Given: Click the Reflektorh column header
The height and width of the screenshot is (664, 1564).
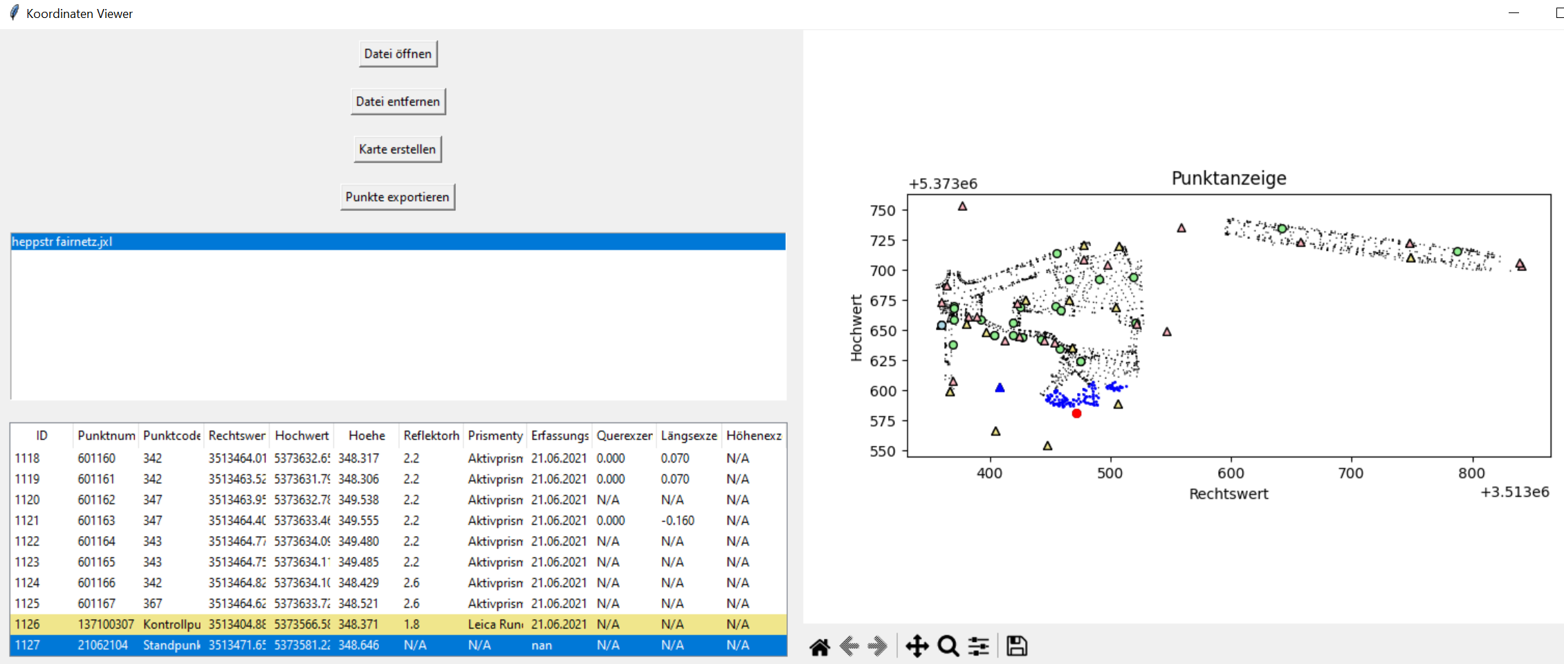Looking at the screenshot, I should [431, 436].
